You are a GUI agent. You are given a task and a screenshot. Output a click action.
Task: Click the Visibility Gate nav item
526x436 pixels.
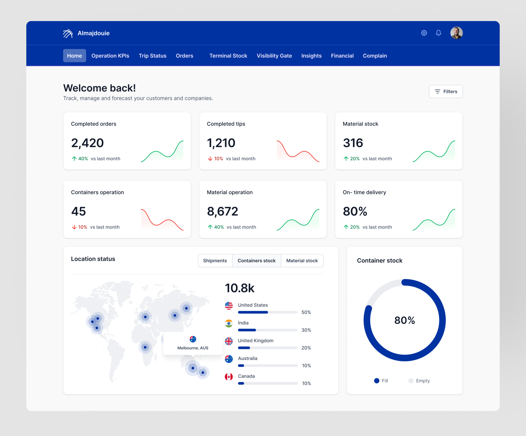tap(274, 56)
